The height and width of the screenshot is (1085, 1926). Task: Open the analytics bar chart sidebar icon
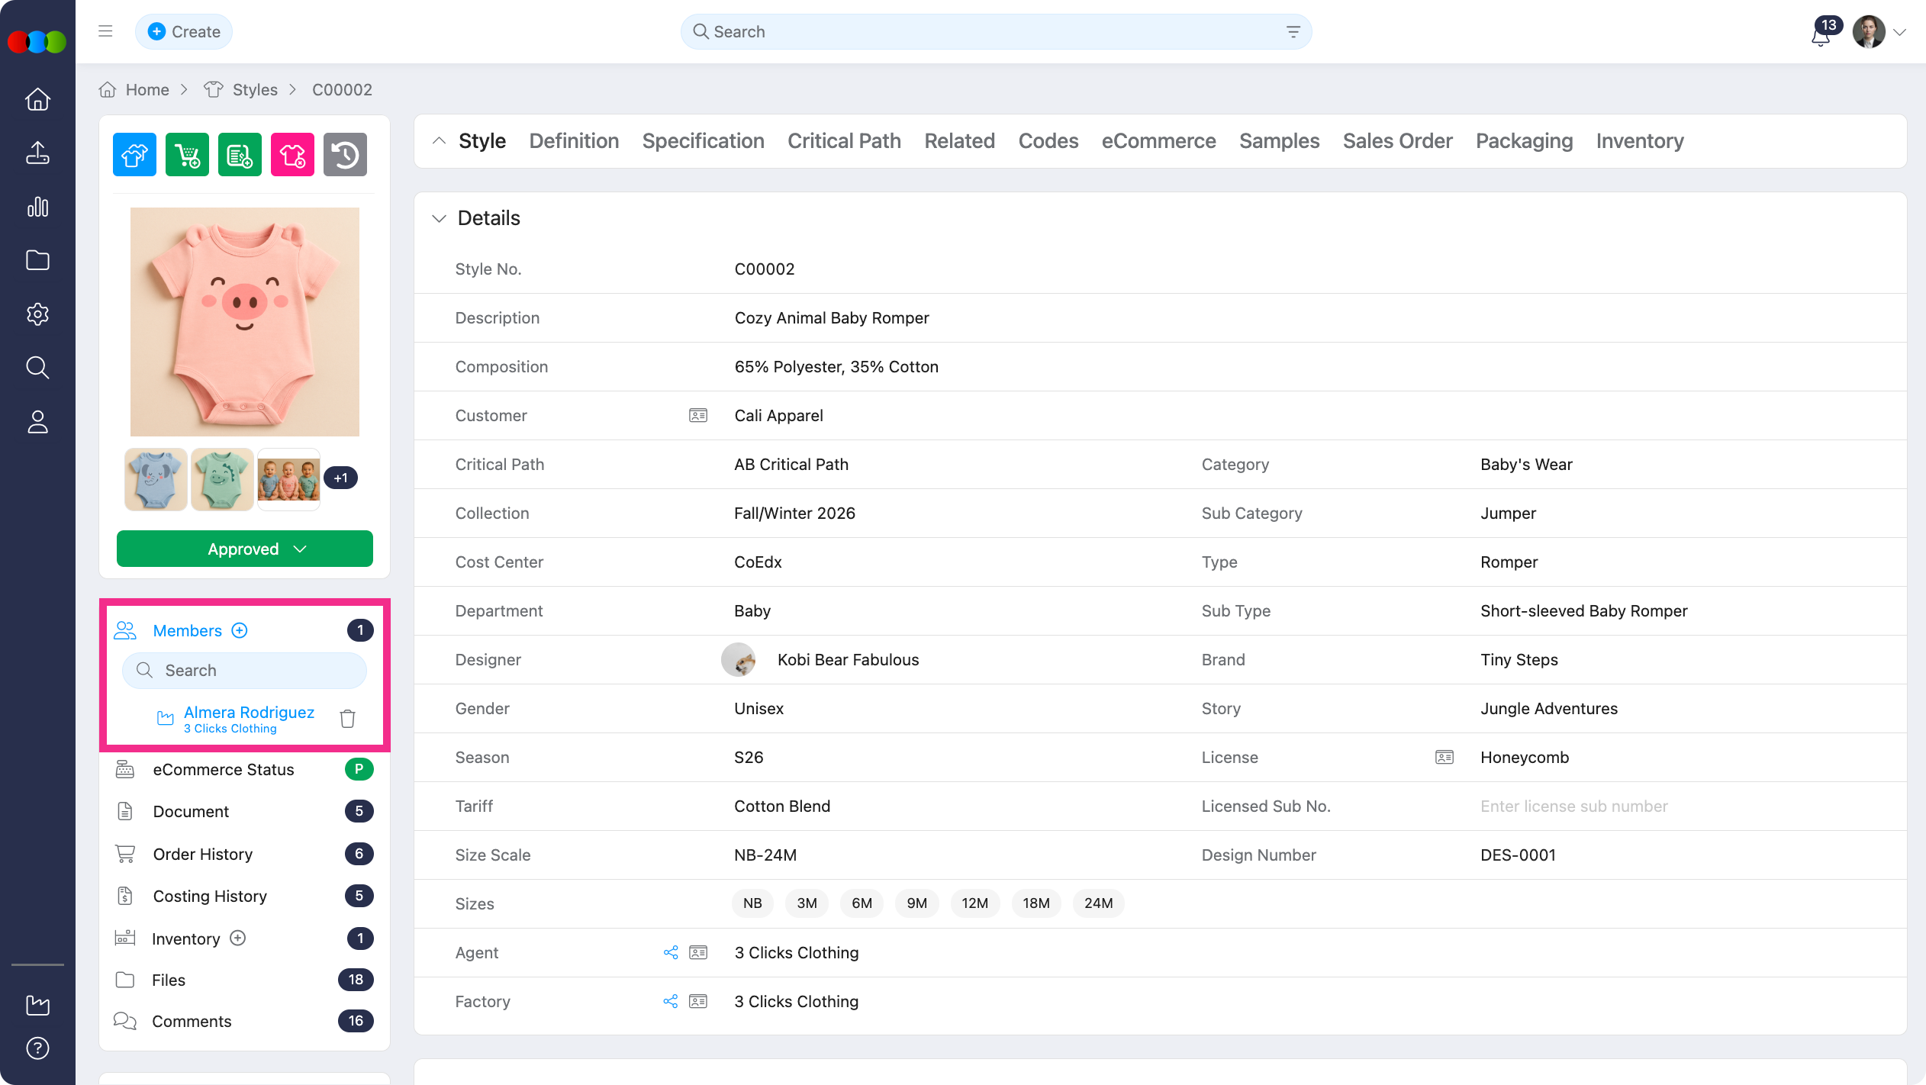[x=37, y=207]
